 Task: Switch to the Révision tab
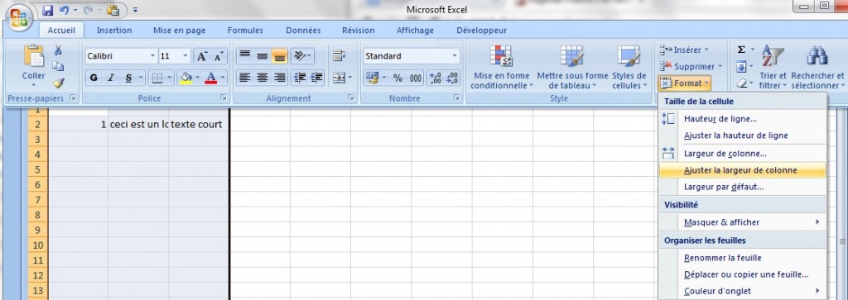[358, 31]
